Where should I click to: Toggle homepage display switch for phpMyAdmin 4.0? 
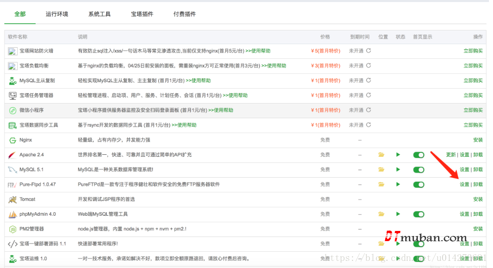418,214
